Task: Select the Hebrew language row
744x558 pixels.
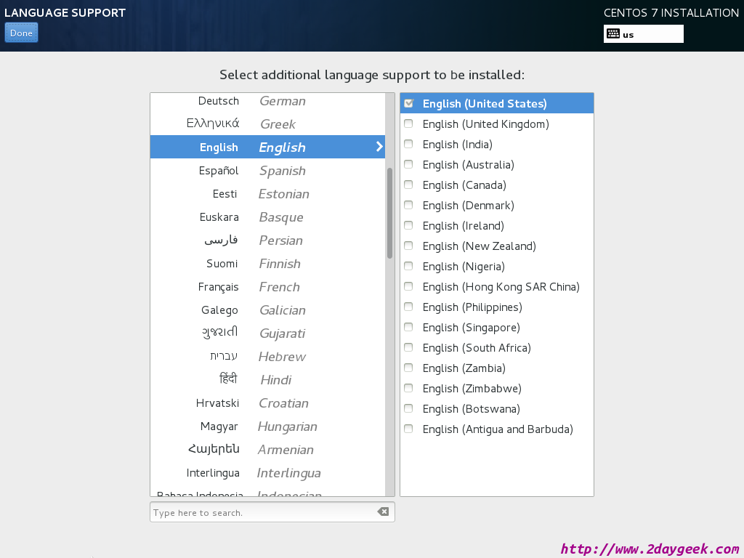Action: tap(267, 356)
